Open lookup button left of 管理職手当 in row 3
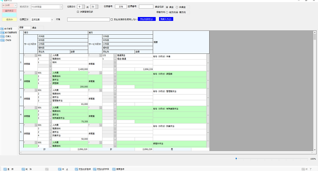 [x=51, y=101]
